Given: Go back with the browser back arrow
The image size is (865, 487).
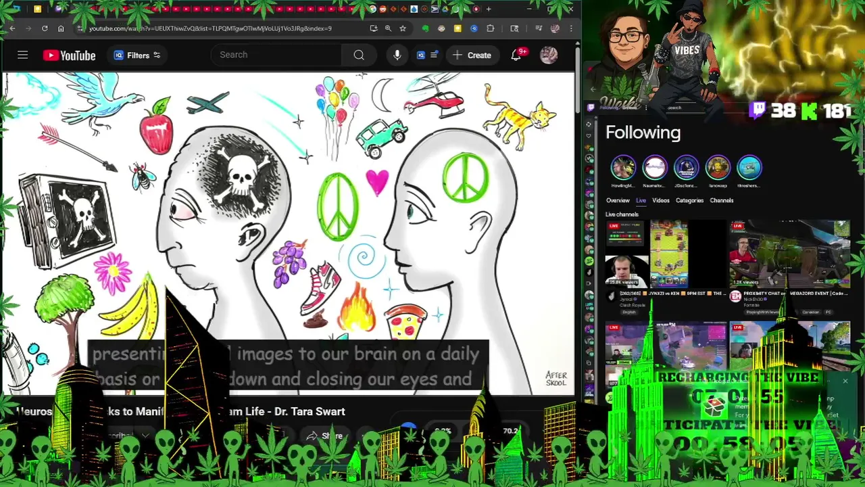Looking at the screenshot, I should (12, 28).
